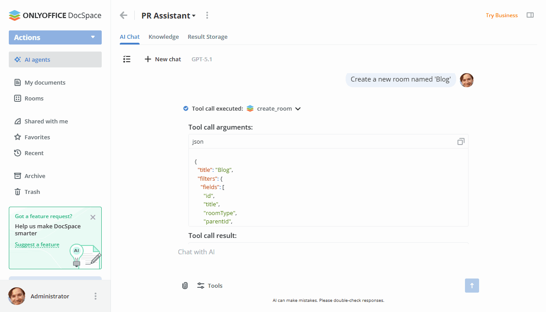Show Recent files

[x=35, y=153]
